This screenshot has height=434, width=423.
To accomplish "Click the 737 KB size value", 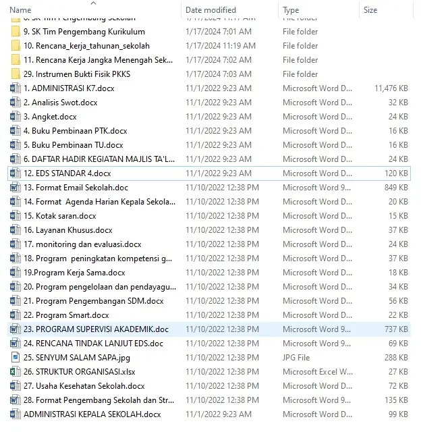I will (396, 329).
